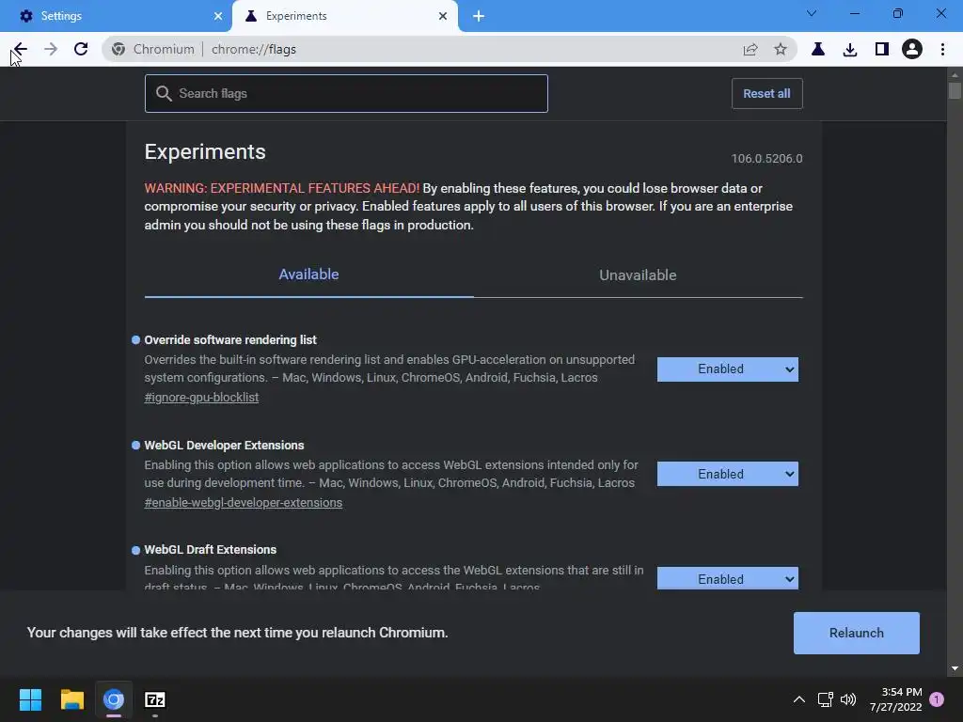Show hidden system tray icons
The height and width of the screenshot is (722, 963).
[x=799, y=699]
